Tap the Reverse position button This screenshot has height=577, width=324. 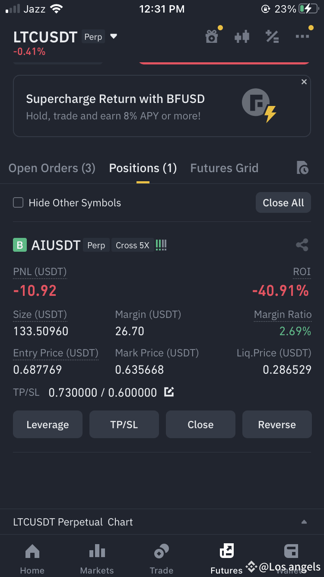[x=277, y=424]
